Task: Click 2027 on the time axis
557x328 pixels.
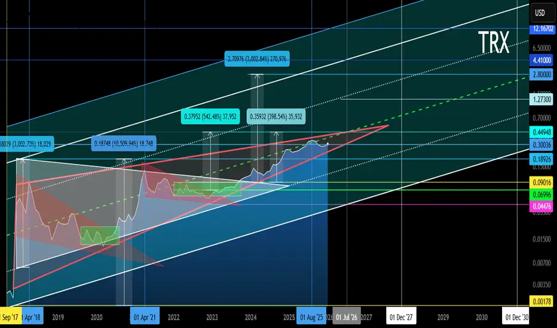Action: 366,317
